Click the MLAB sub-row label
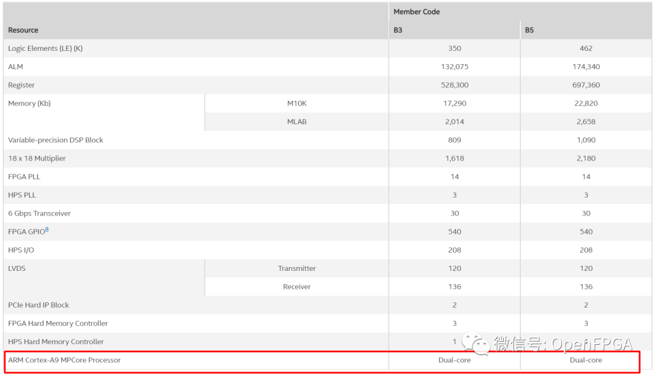Viewport: 654px width, 375px height. [x=297, y=122]
